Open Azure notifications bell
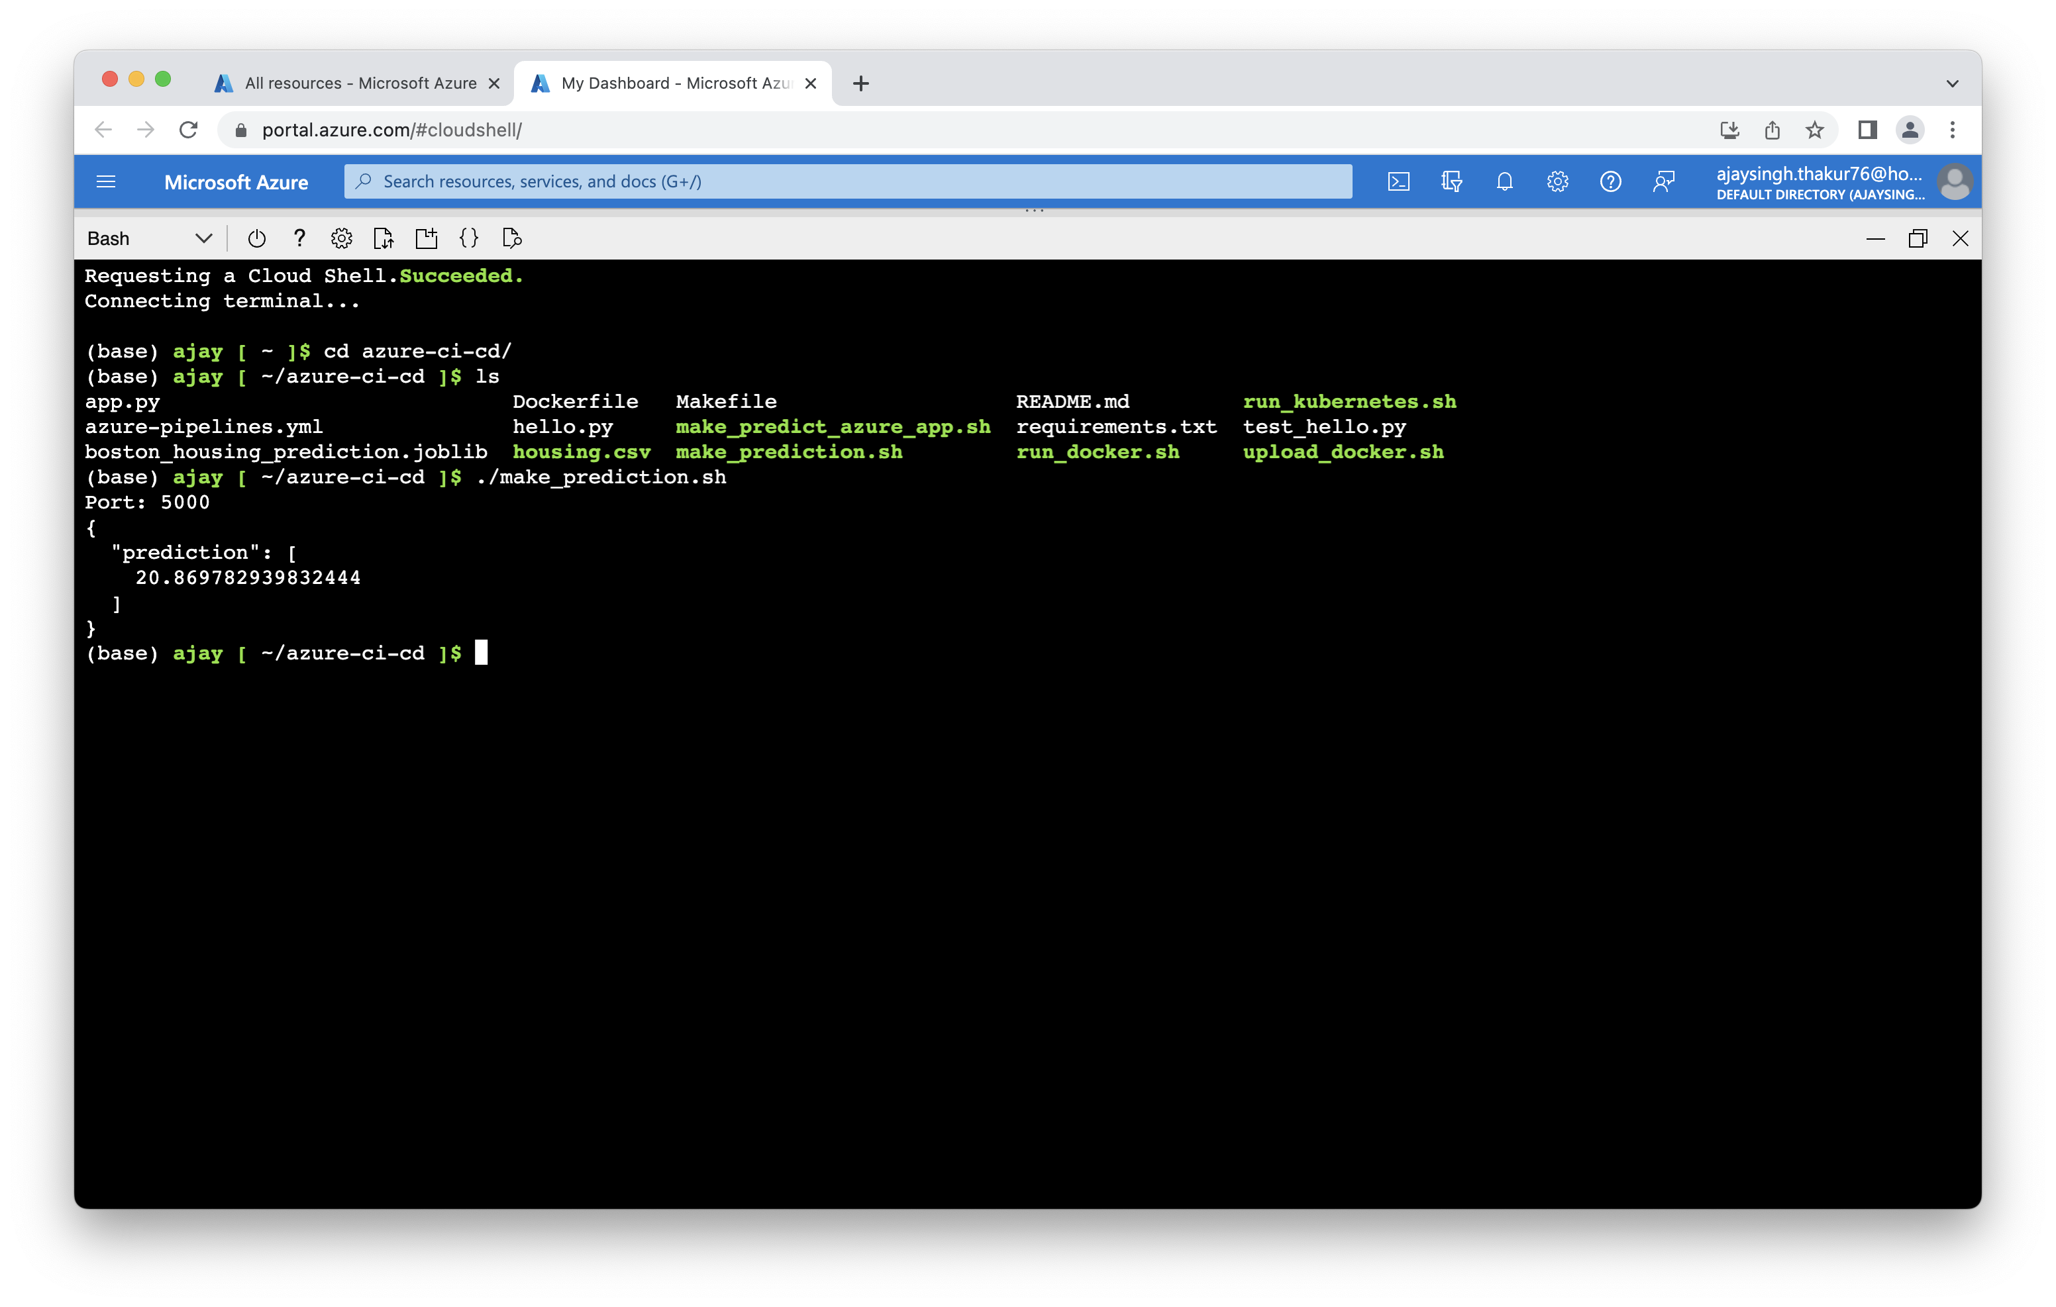The image size is (2056, 1307). point(1504,182)
